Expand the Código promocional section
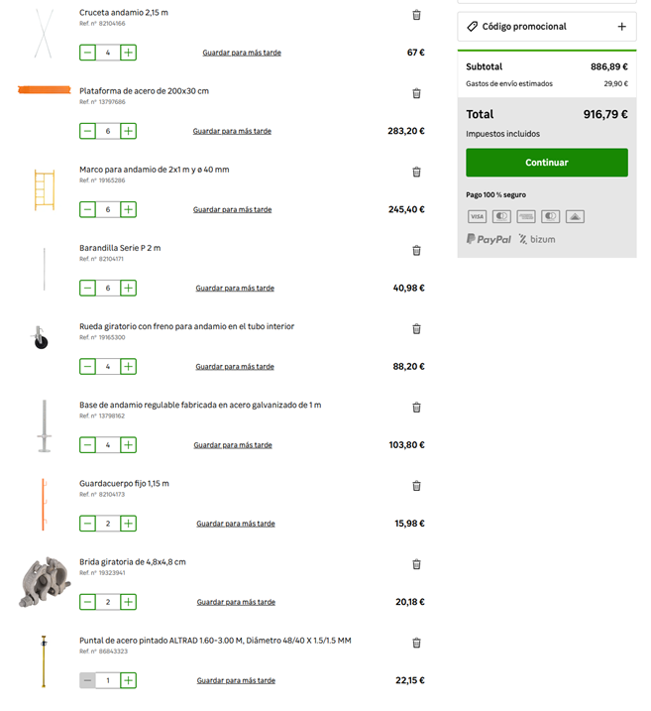The height and width of the screenshot is (711, 651). [621, 27]
